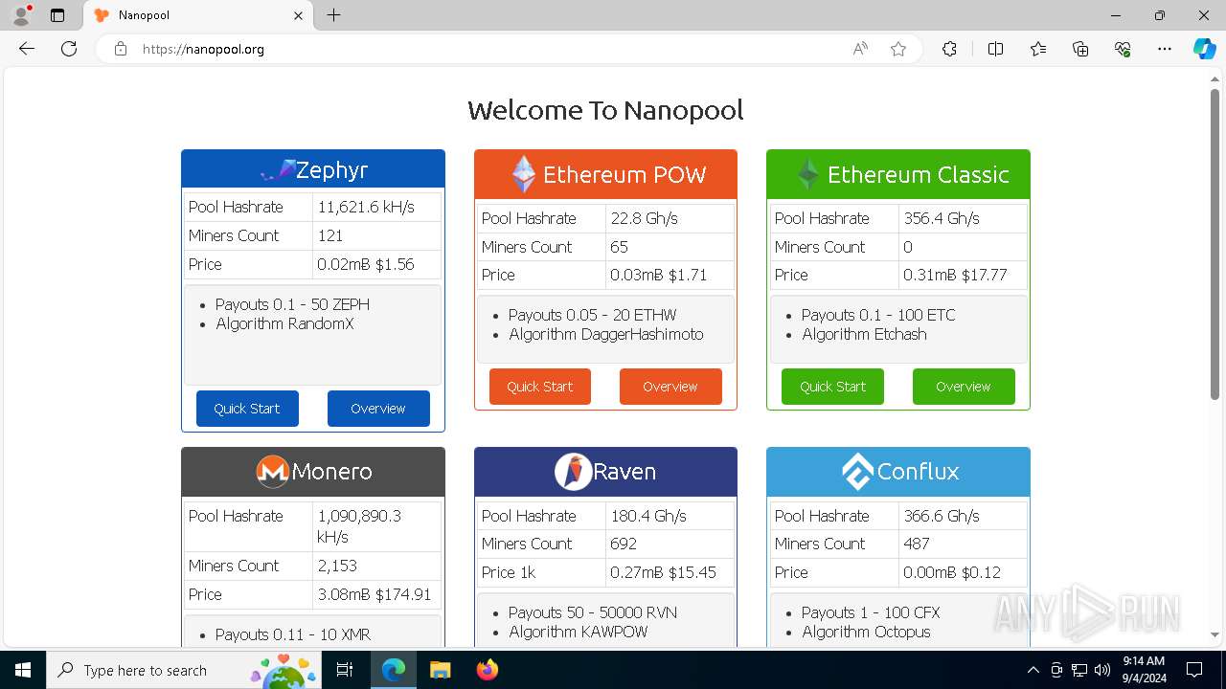Click the taskbar search box
Viewport: 1226px width, 689px height.
click(184, 670)
